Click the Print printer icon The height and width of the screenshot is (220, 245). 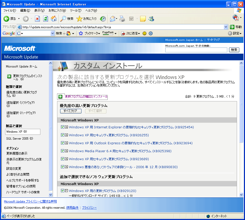122,19
